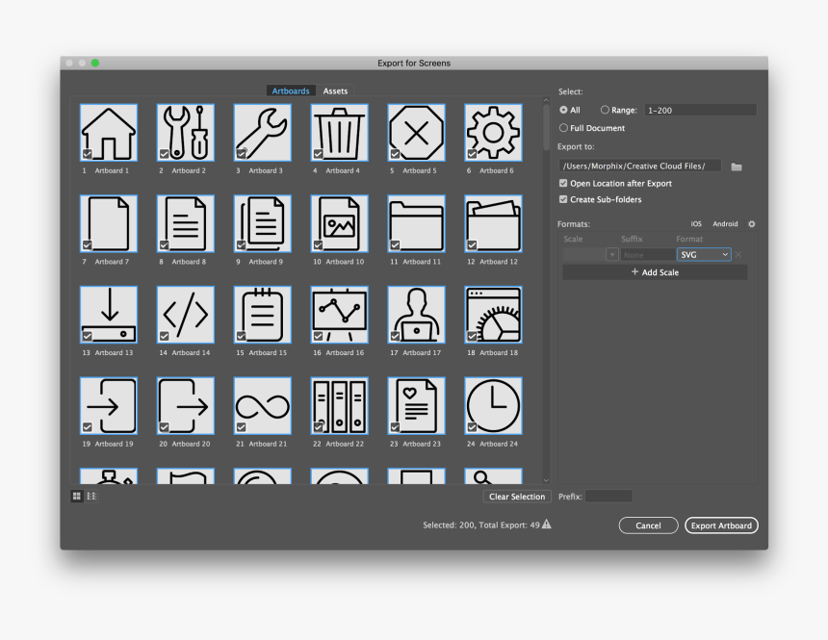Click the folder icon to browse export location
This screenshot has height=640, width=828.
737,166
